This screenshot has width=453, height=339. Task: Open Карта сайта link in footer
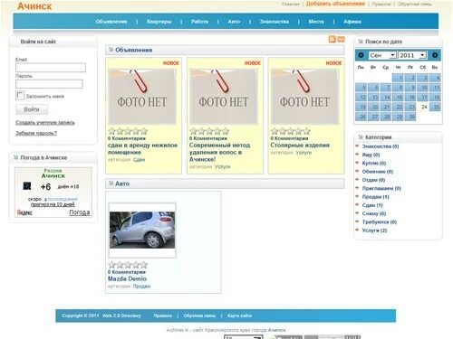tap(239, 315)
